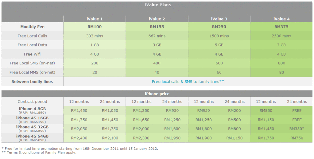Viewport: 314px width, 159px height.
Task: Click the Free Local MMS (on-net) label
Action: pos(32,72)
